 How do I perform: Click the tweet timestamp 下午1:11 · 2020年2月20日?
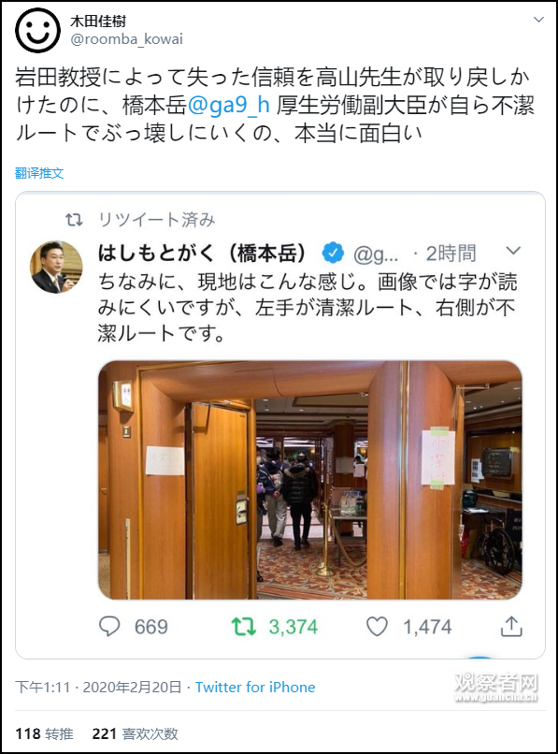click(x=98, y=688)
